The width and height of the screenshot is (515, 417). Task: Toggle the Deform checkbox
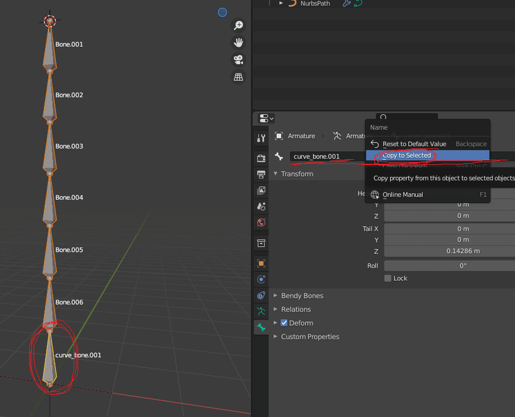click(284, 323)
